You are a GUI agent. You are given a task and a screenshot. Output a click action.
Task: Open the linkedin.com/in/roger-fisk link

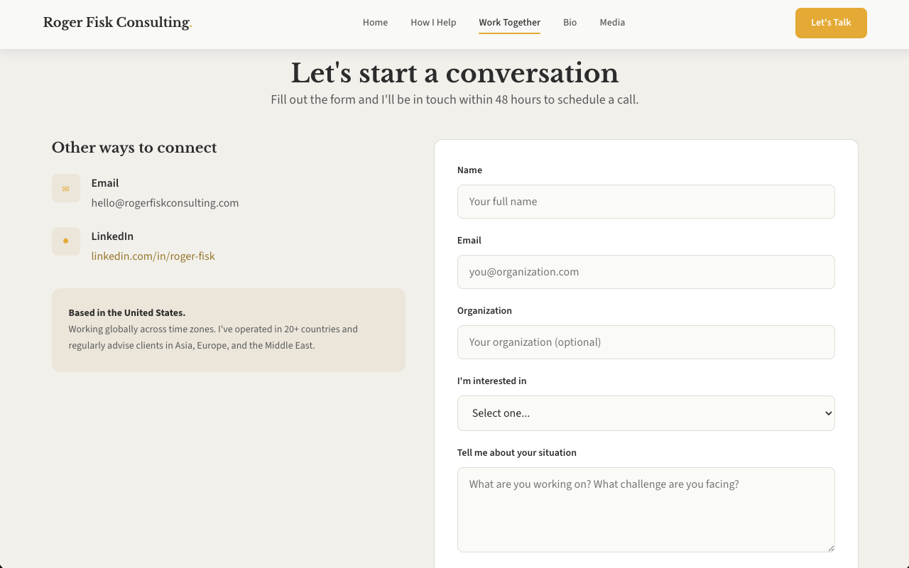[x=153, y=256]
